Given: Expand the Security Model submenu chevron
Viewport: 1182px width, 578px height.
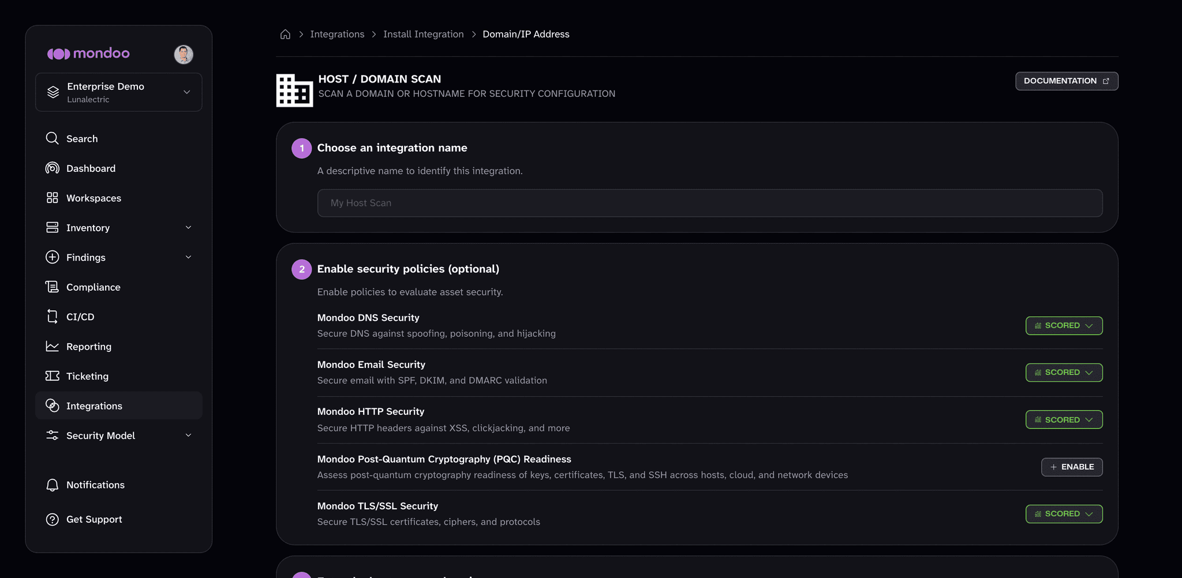Looking at the screenshot, I should coord(188,436).
